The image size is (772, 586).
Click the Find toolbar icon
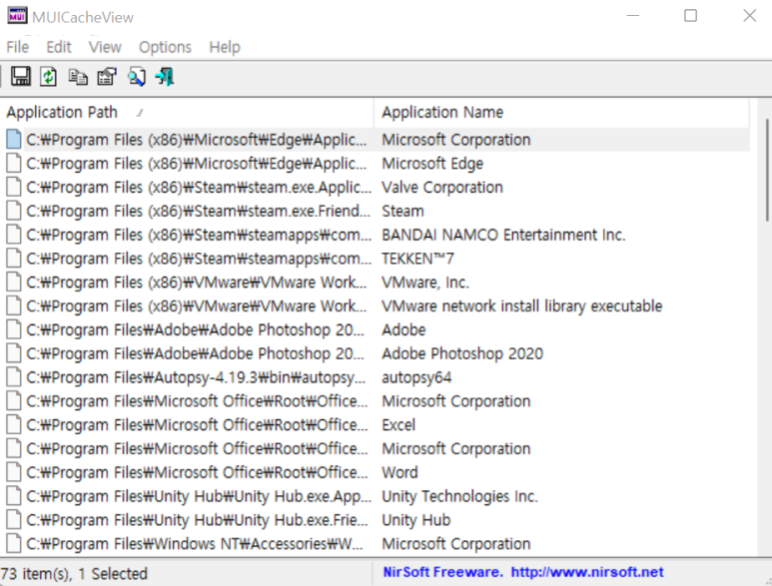coord(137,77)
